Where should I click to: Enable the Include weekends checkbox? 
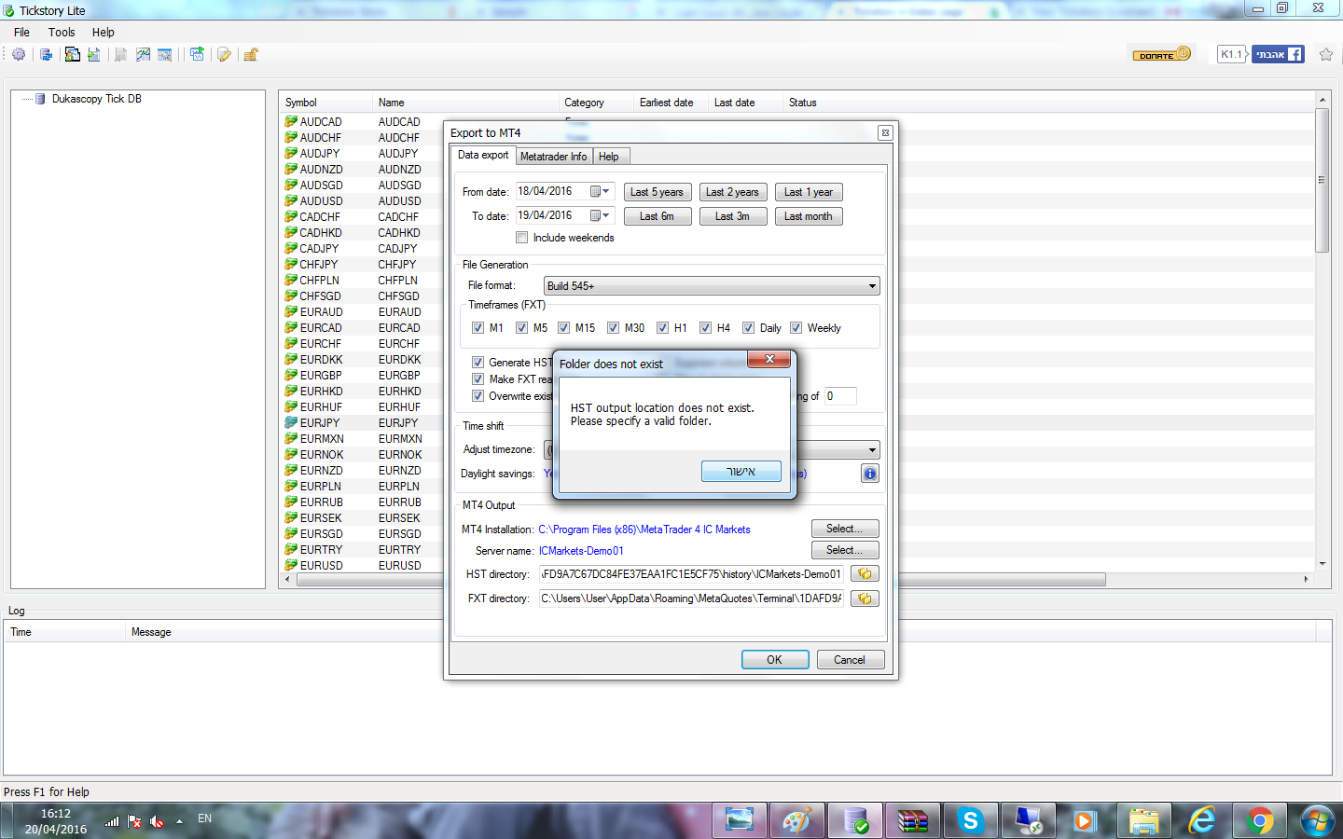(x=522, y=238)
